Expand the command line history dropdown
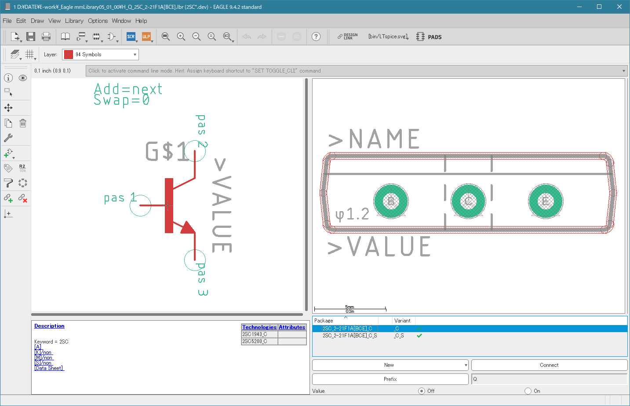The image size is (630, 406). coord(623,71)
